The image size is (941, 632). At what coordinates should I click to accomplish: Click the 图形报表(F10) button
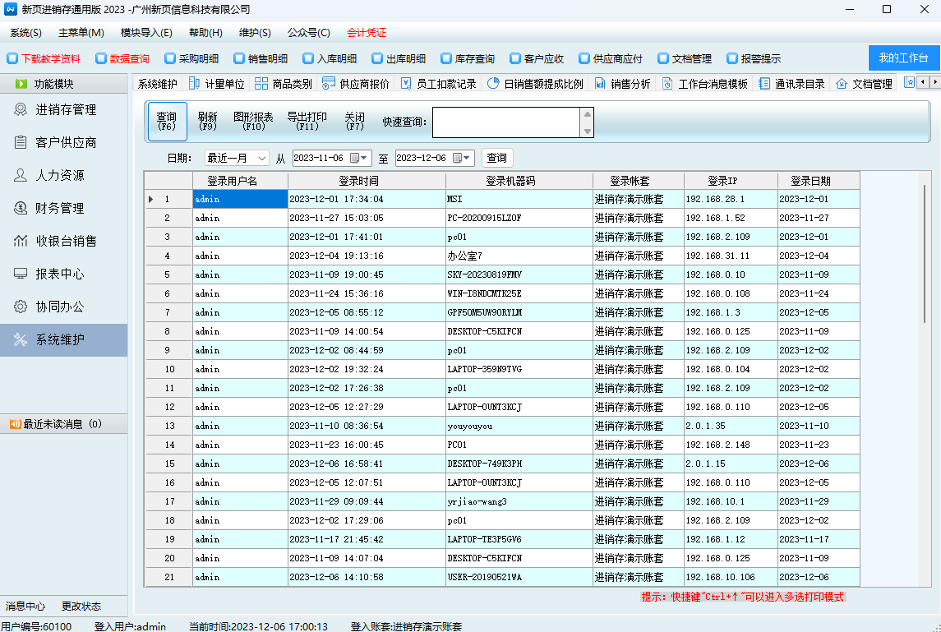point(253,122)
